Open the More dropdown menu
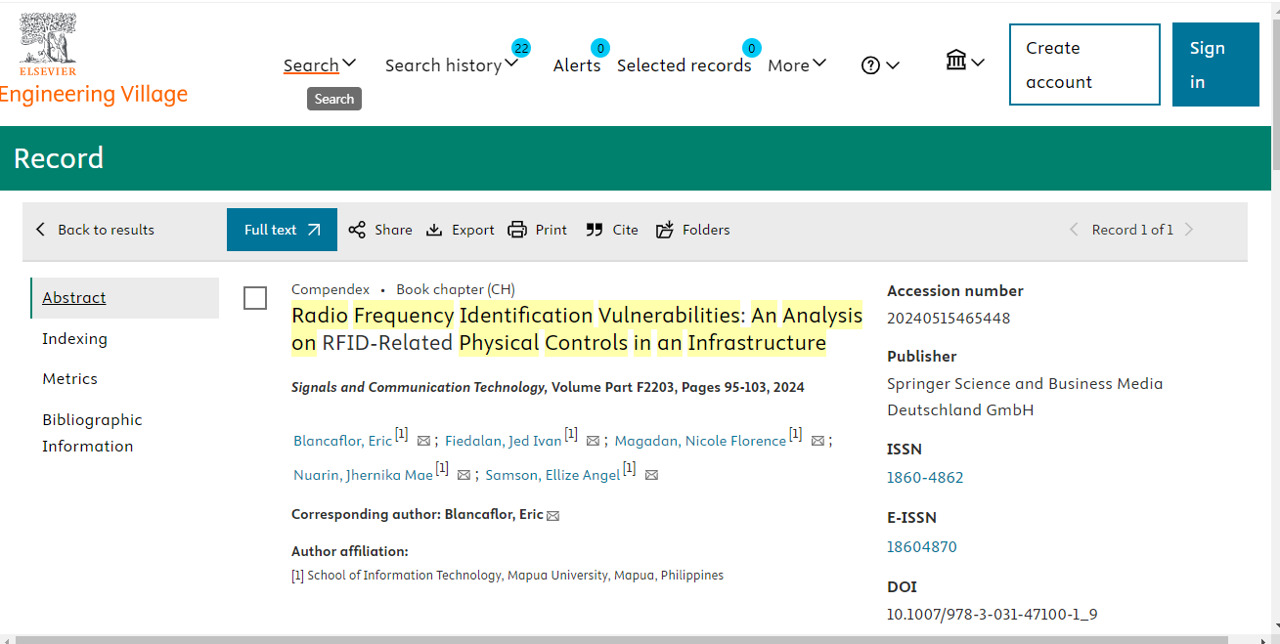The image size is (1280, 644). [797, 65]
